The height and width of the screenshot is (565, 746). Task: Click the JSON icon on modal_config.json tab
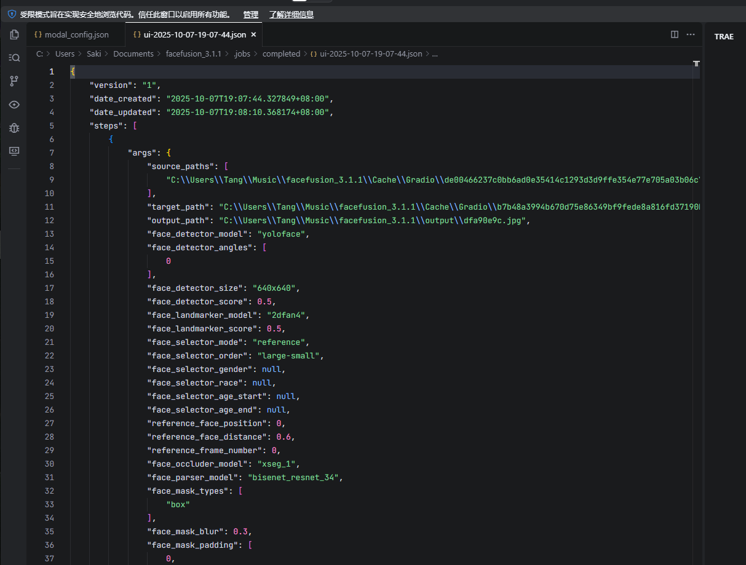(x=38, y=35)
